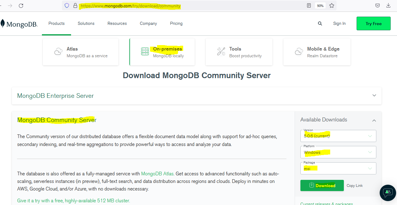Open the Current releases & packages link

tap(327, 204)
